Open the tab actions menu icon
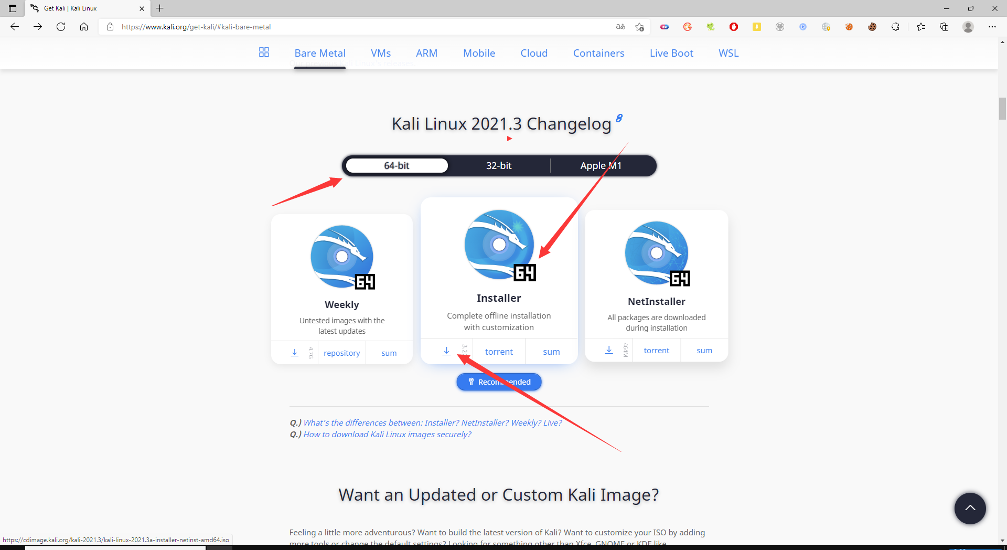Screen dimensions: 1007x550 (13, 8)
